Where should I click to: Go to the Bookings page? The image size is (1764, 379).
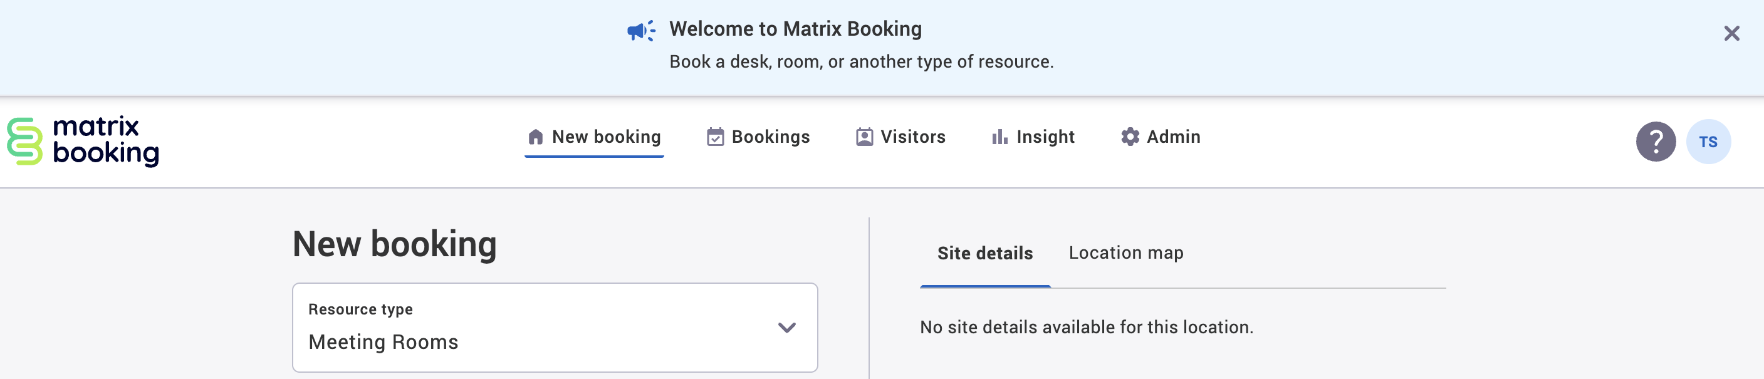770,137
